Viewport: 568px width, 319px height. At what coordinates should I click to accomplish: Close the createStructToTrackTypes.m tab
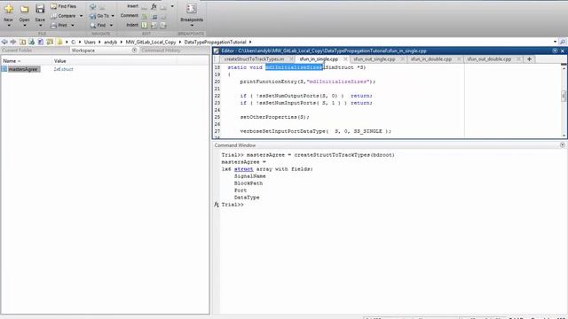[291, 59]
